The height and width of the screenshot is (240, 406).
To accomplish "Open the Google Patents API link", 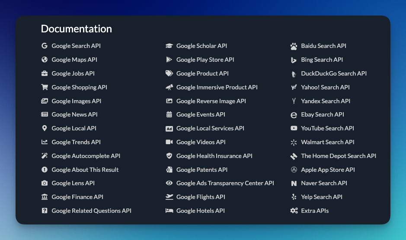I will tap(202, 170).
